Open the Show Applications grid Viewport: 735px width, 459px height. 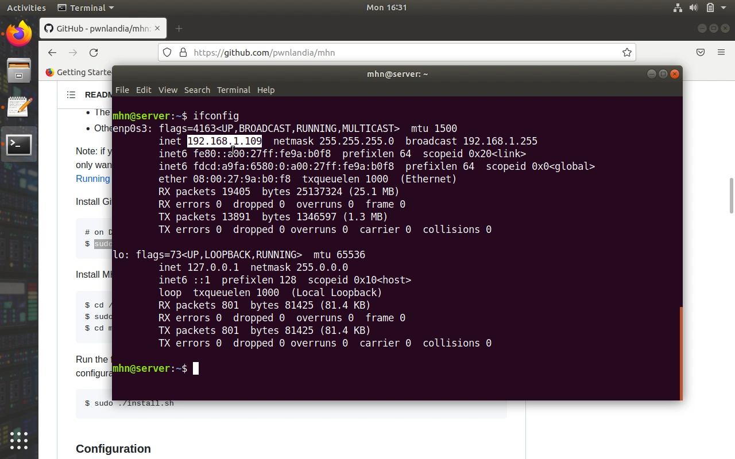19,440
